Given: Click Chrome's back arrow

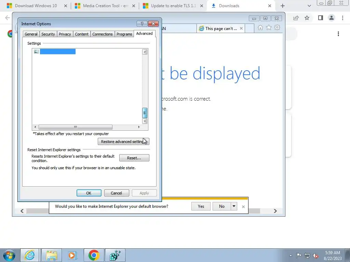Looking at the screenshot, I should [8, 18].
